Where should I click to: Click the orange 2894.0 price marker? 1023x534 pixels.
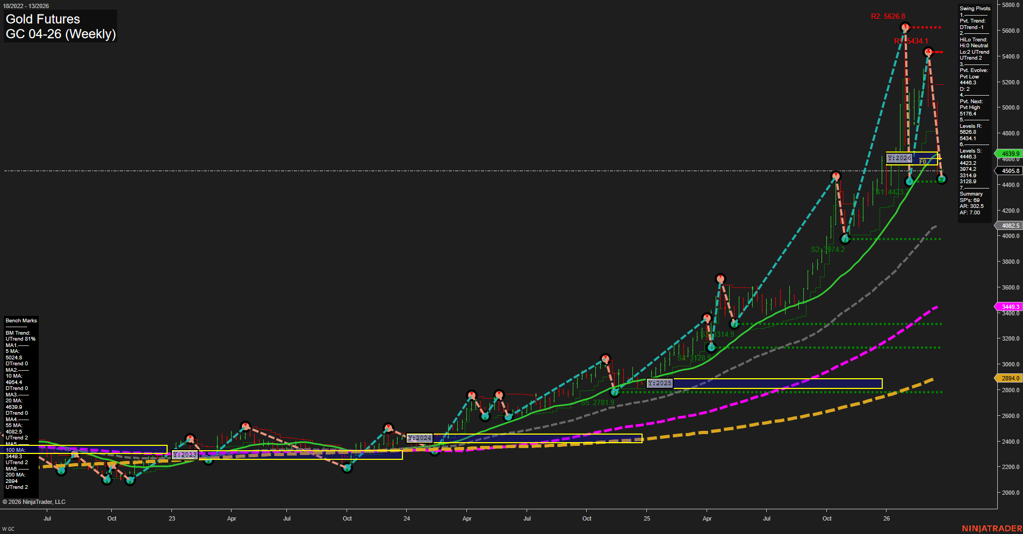tap(1009, 378)
